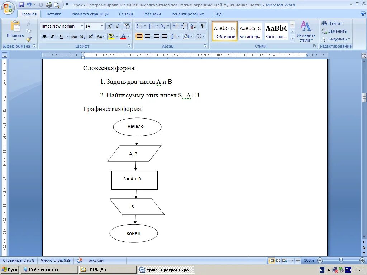Click text highlight color button

click(111, 37)
